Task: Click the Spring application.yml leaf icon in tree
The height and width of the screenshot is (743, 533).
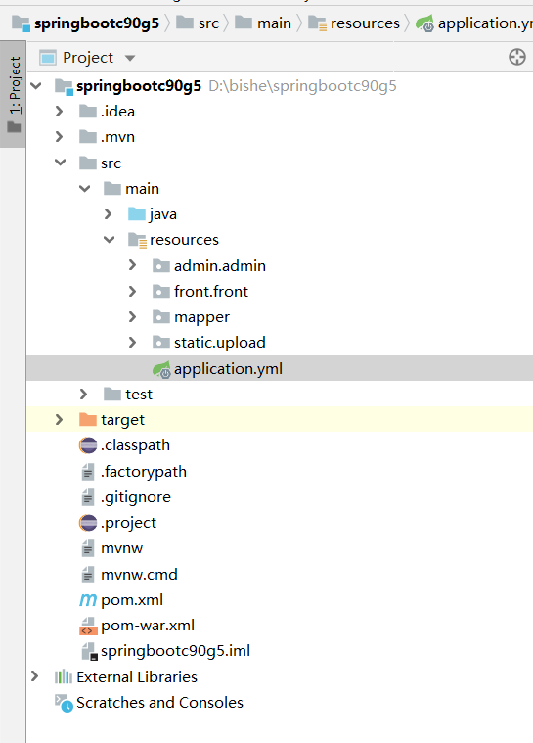Action: (161, 369)
